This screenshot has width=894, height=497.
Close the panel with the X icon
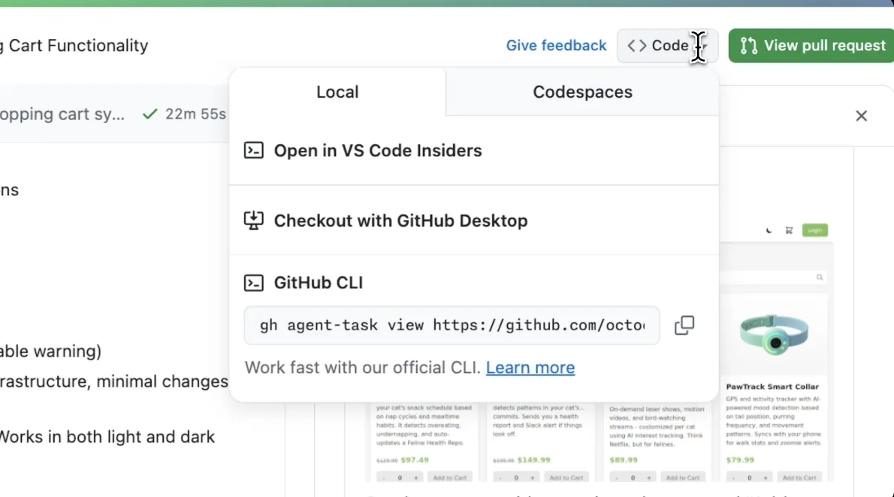[862, 116]
